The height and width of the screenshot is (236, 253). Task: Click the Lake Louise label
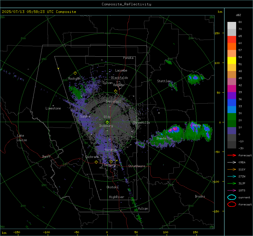[x=22, y=138]
